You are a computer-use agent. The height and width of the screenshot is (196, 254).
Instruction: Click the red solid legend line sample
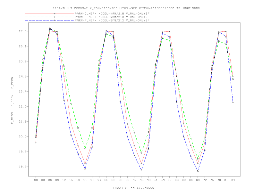tap(50, 14)
